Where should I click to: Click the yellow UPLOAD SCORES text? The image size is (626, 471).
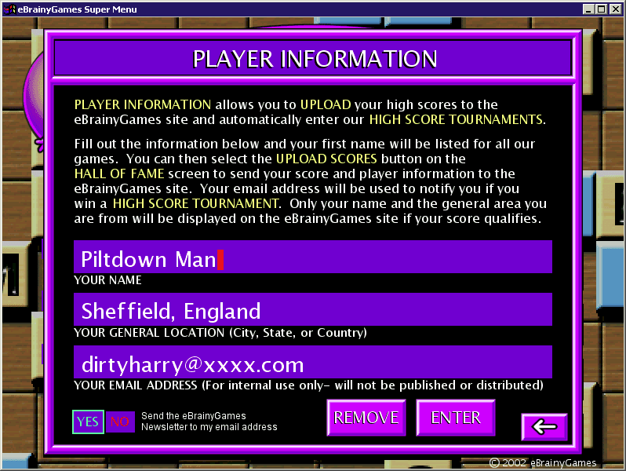326,159
